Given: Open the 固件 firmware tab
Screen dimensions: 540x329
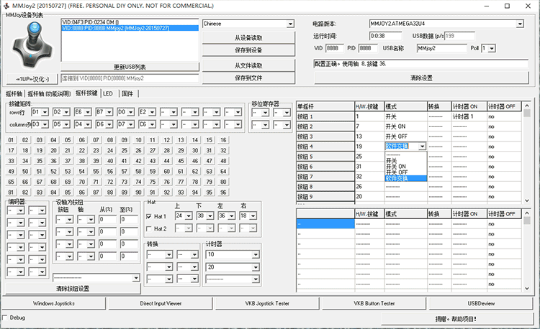Looking at the screenshot, I should coord(127,93).
